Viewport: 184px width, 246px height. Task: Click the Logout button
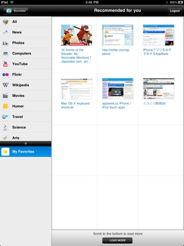point(175,11)
